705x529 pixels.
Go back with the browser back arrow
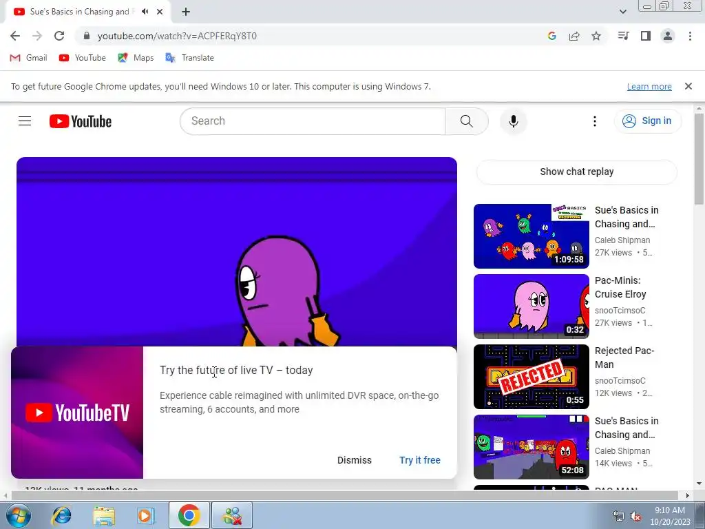pyautogui.click(x=15, y=36)
